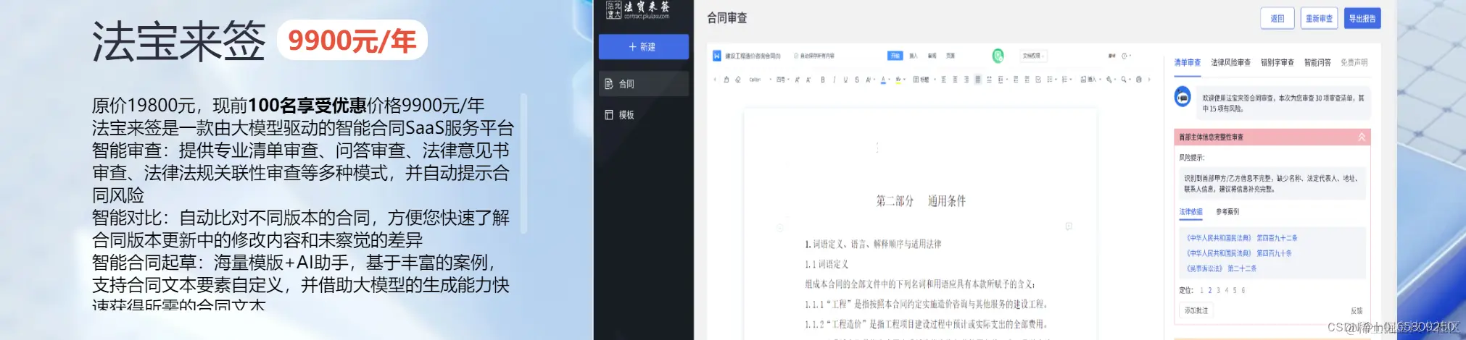1466x340 pixels.
Task: Click the 返回 button
Action: pyautogui.click(x=1277, y=19)
